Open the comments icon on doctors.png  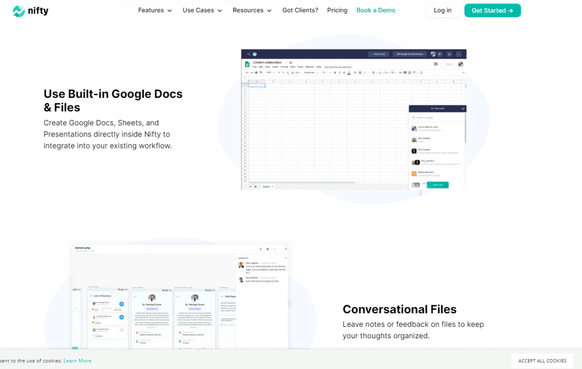(267, 249)
